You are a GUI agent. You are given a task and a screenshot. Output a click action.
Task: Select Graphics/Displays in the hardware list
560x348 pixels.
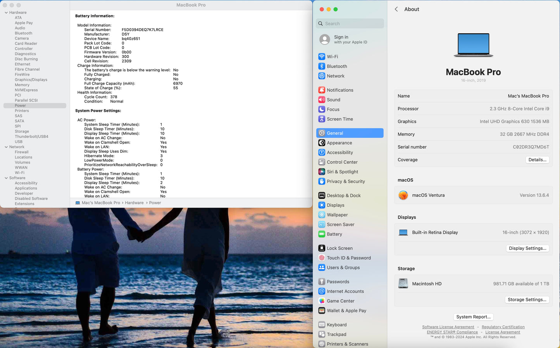point(31,80)
